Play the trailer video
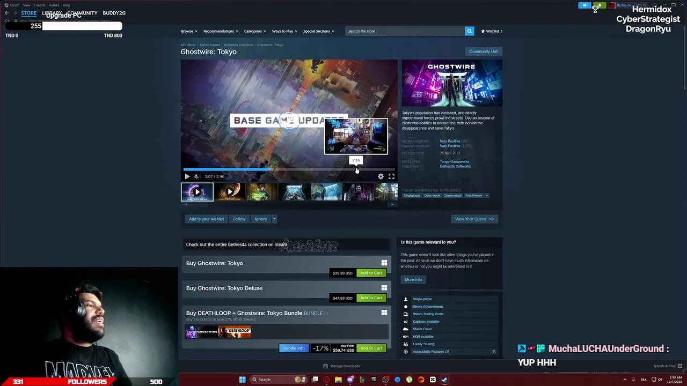 187,176
